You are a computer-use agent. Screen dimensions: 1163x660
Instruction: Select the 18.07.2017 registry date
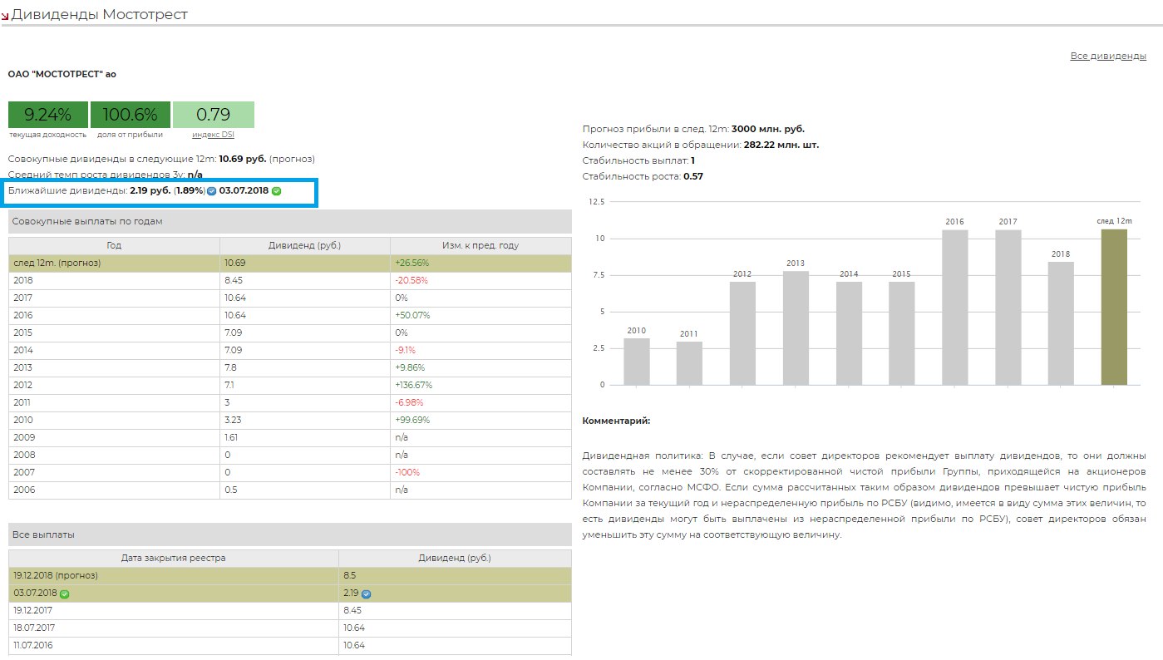[x=174, y=628]
